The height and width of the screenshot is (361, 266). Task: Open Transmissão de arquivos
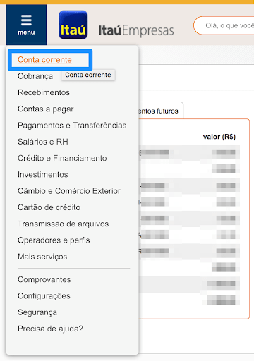(x=63, y=224)
